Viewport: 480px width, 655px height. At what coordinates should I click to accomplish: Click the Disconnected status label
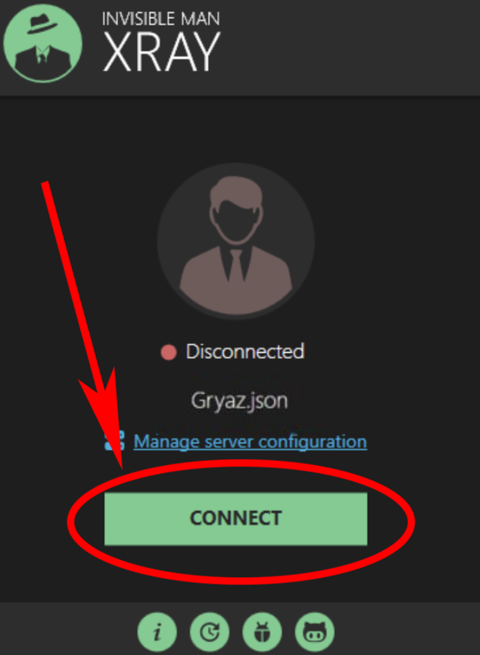pyautogui.click(x=245, y=351)
